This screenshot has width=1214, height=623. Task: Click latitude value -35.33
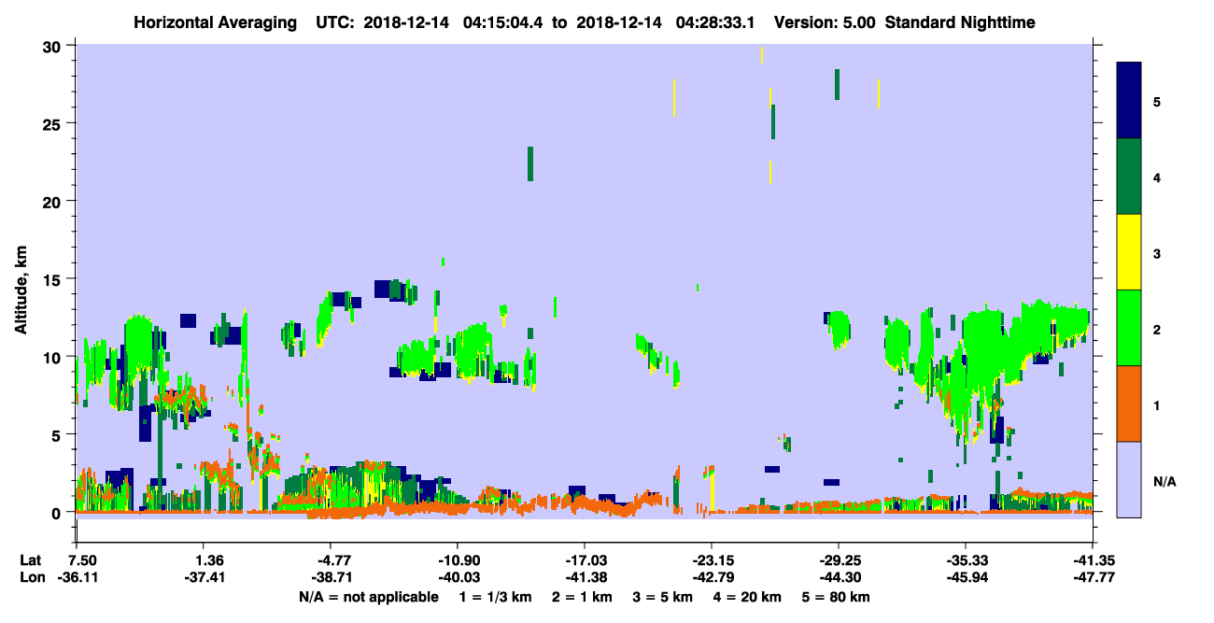pyautogui.click(x=965, y=560)
